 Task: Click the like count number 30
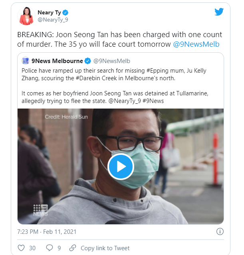tap(32, 248)
